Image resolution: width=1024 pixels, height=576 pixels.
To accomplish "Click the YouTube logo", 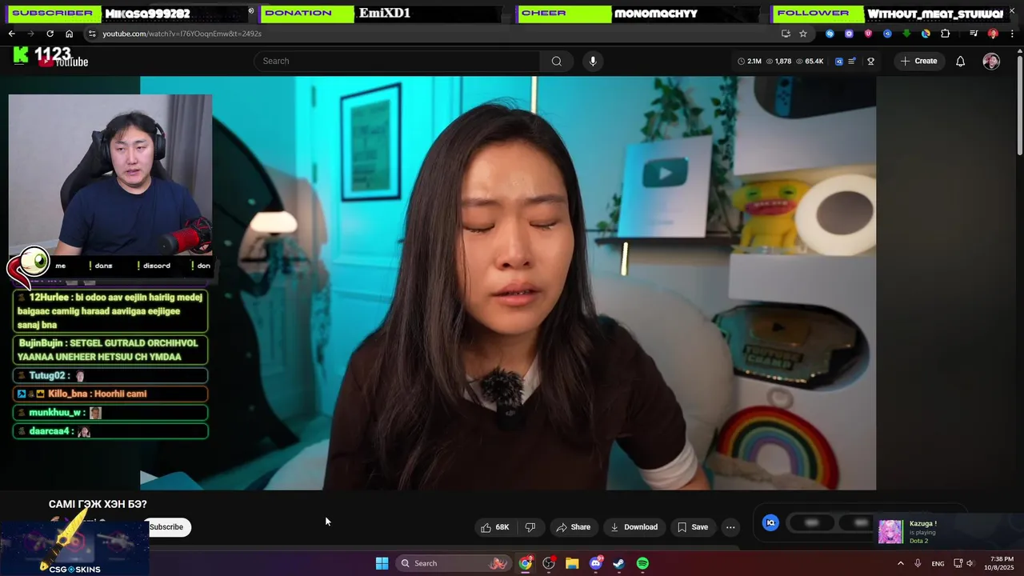I will [62, 61].
